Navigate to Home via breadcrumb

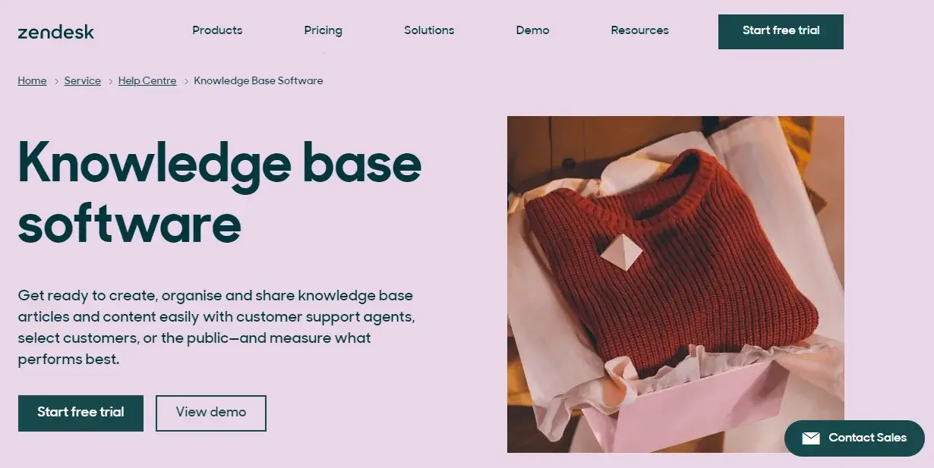click(x=32, y=80)
